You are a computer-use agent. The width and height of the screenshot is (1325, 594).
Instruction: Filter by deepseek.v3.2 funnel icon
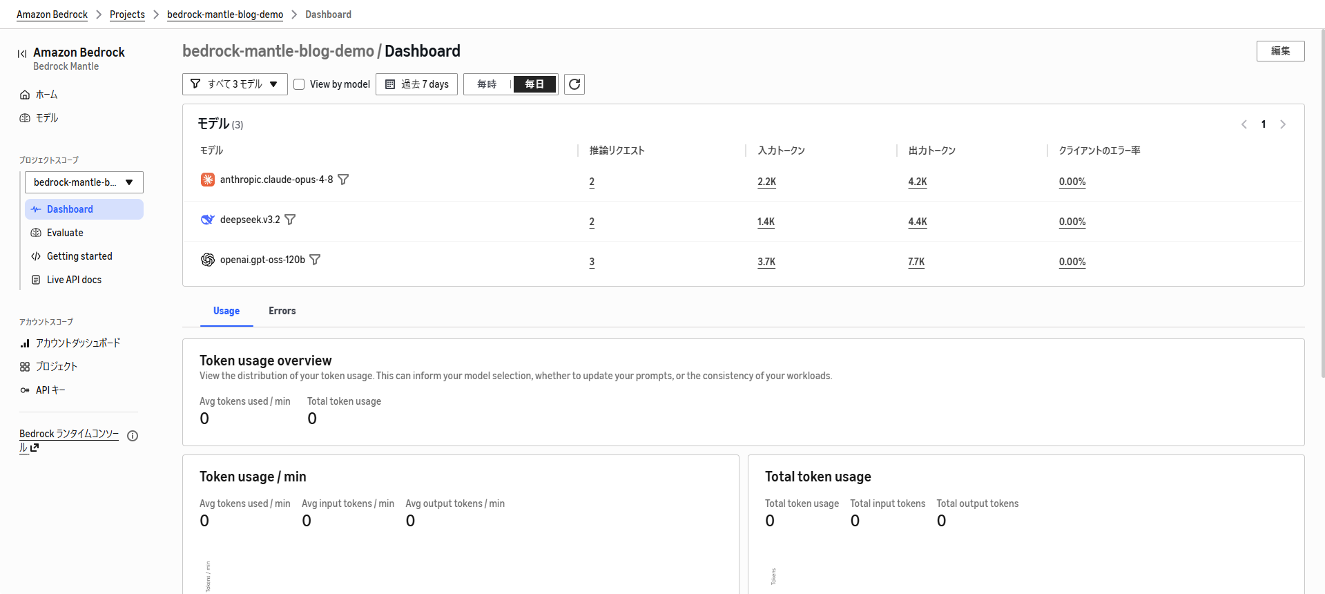(290, 220)
